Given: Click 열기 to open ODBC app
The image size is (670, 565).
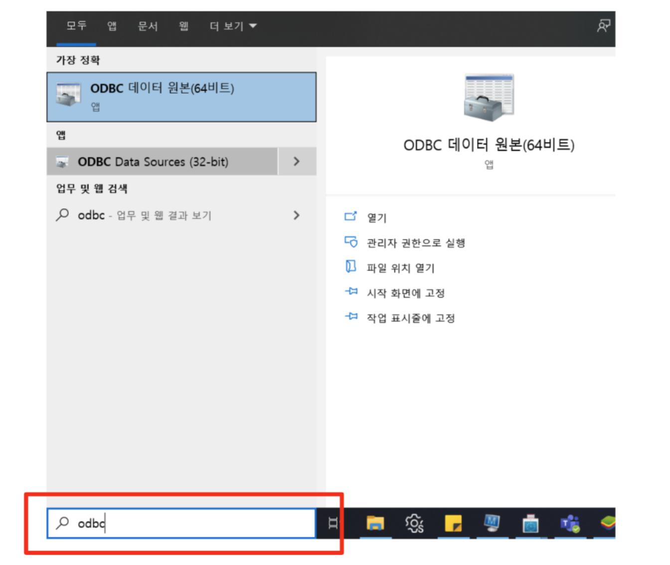Looking at the screenshot, I should click(376, 218).
